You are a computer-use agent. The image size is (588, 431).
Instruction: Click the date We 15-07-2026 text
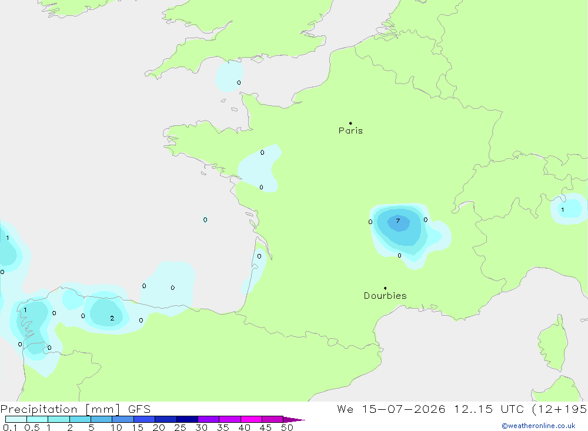pos(391,409)
